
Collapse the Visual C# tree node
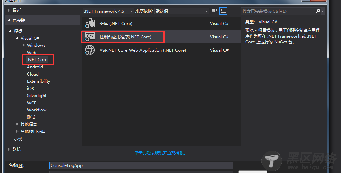tap(17, 38)
